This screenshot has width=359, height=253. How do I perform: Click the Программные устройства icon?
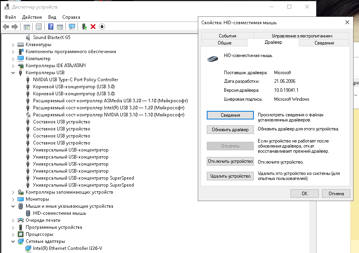[x=21, y=227]
